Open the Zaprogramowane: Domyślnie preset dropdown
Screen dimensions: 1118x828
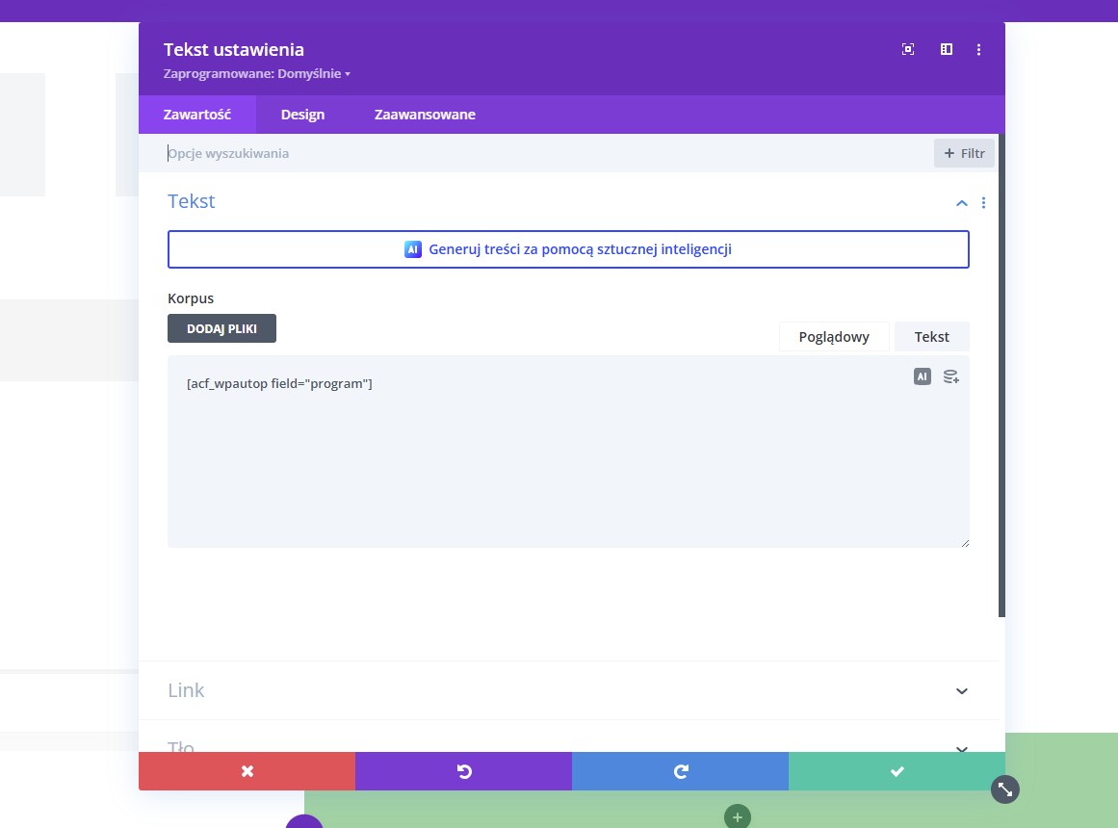257,74
